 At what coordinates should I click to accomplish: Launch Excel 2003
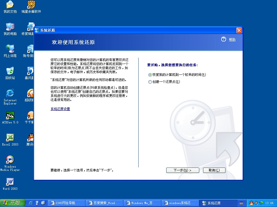pyautogui.click(x=10, y=137)
